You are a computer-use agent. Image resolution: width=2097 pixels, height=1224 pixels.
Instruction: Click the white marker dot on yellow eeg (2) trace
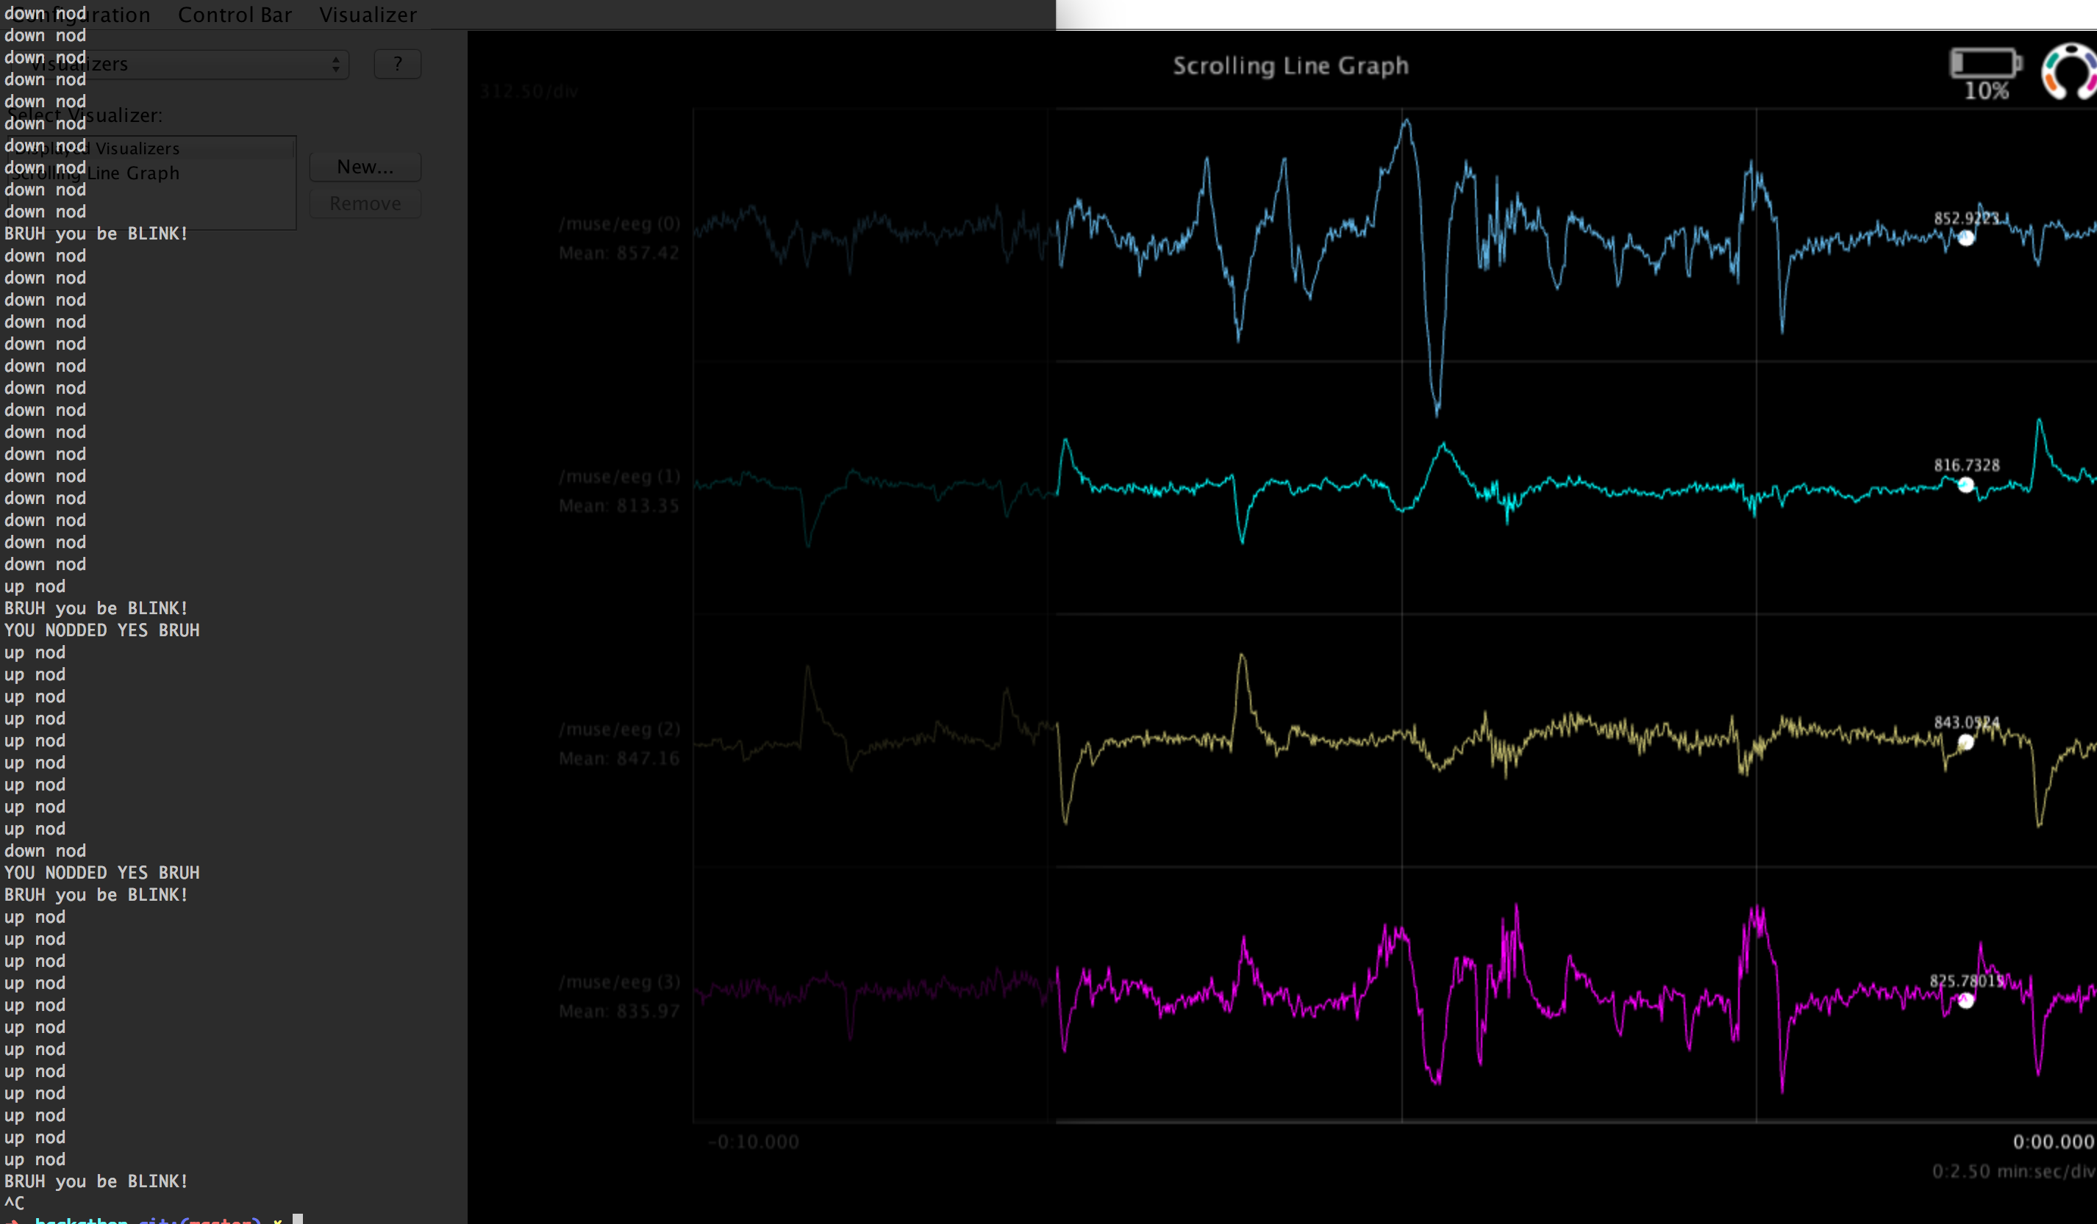pyautogui.click(x=1965, y=742)
